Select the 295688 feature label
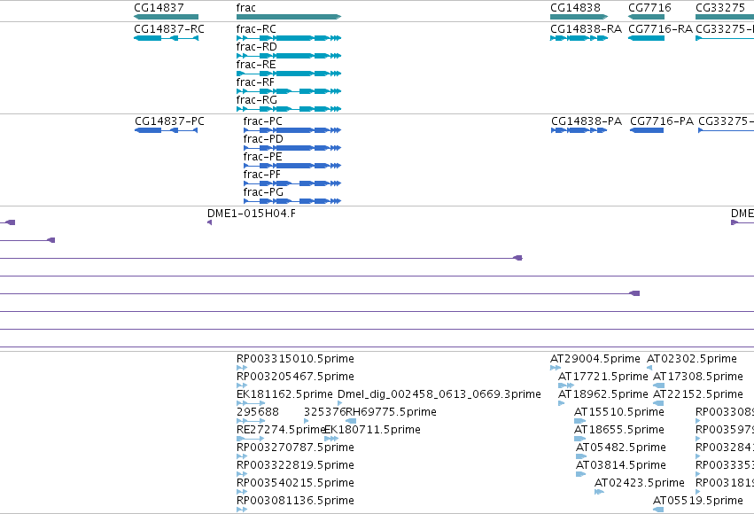 [x=257, y=412]
